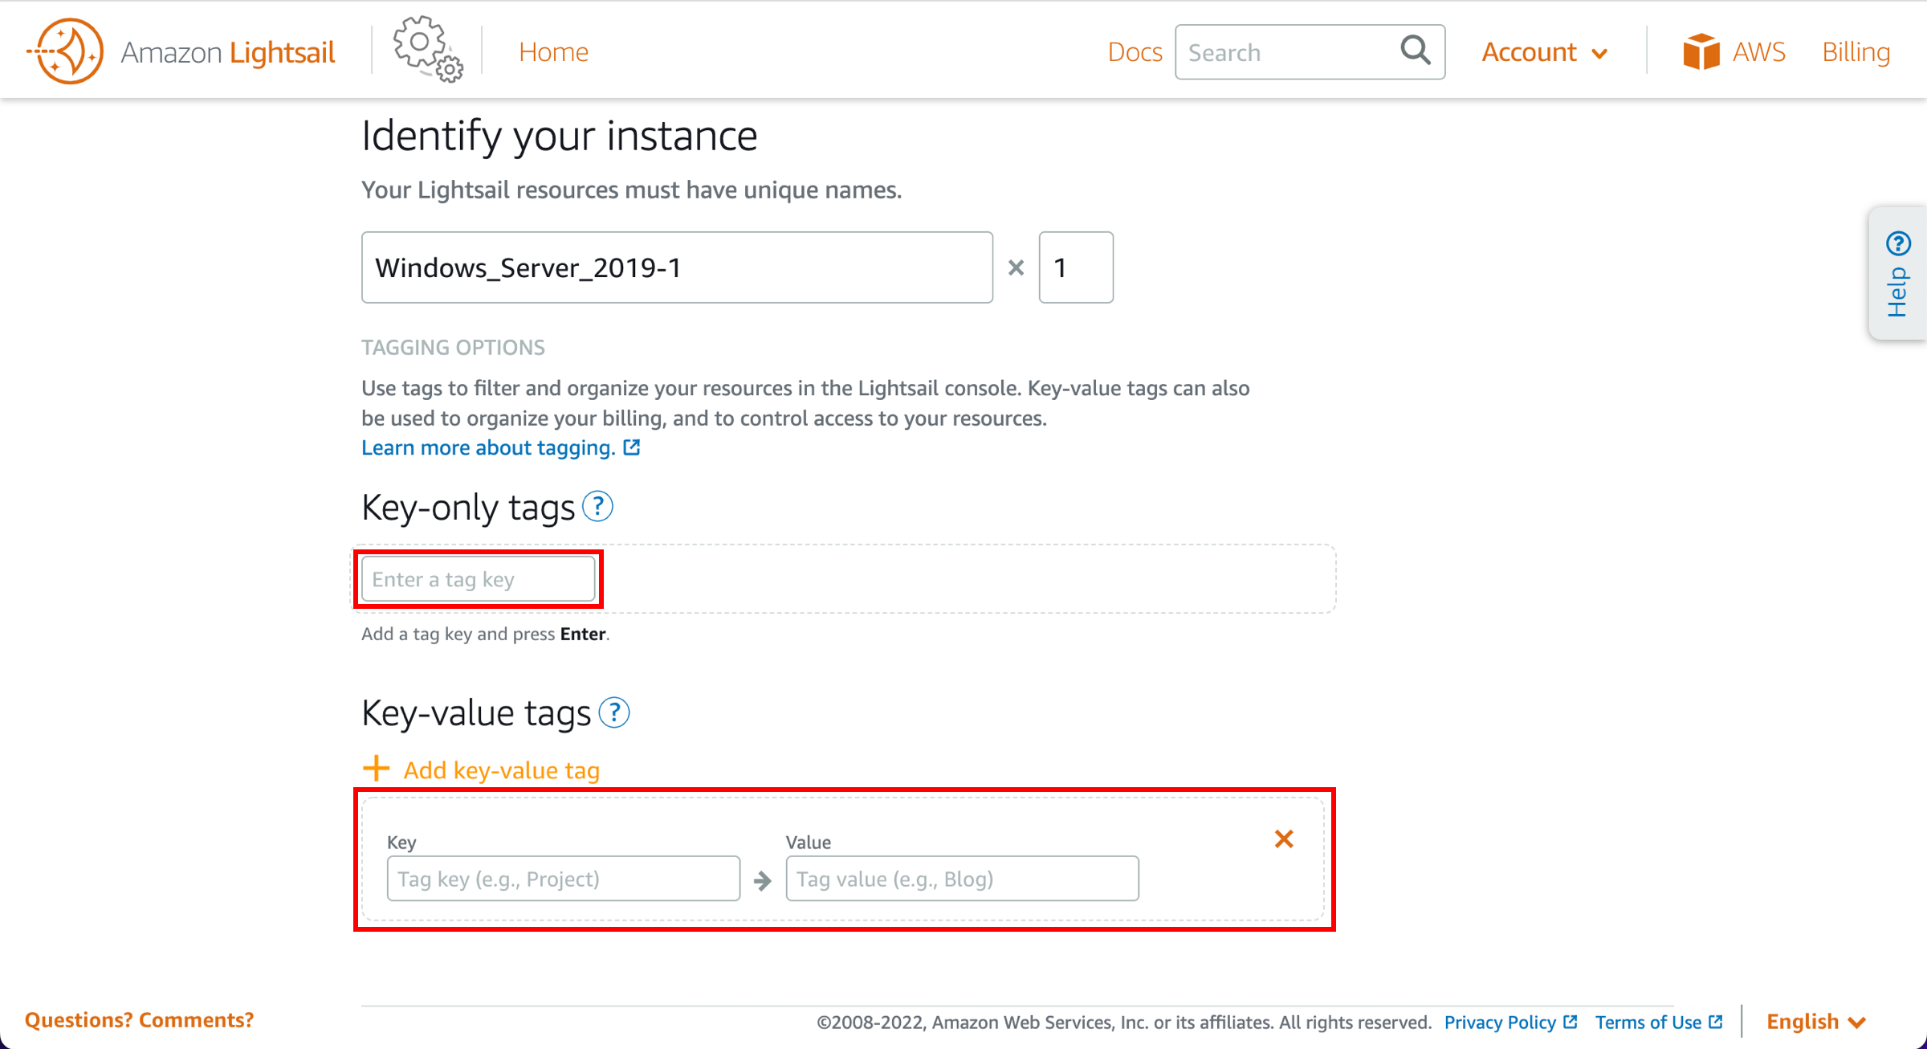The width and height of the screenshot is (1927, 1049).
Task: Click the Amazon Lightsail brand text
Action: click(x=227, y=52)
